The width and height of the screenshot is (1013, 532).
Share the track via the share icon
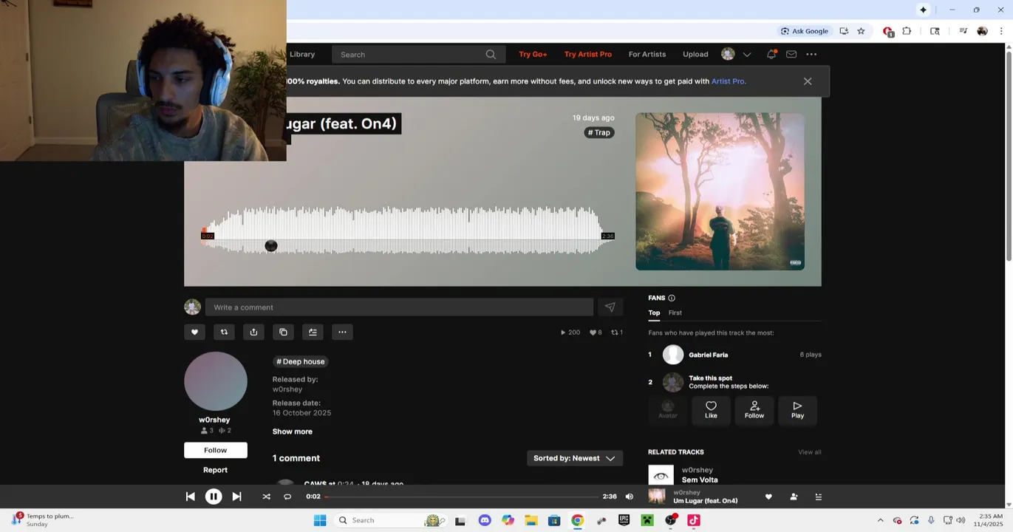253,332
